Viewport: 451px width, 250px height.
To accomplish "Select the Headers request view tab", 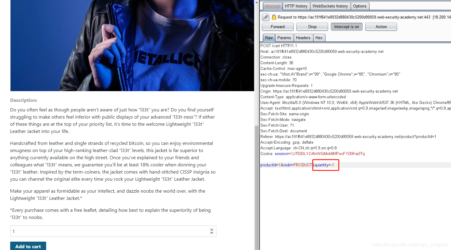I will click(x=303, y=38).
